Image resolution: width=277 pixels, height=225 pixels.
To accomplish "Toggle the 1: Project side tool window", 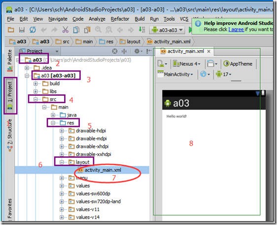I will 10,95.
